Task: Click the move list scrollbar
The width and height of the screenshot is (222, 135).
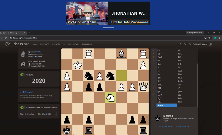Action: point(197,85)
